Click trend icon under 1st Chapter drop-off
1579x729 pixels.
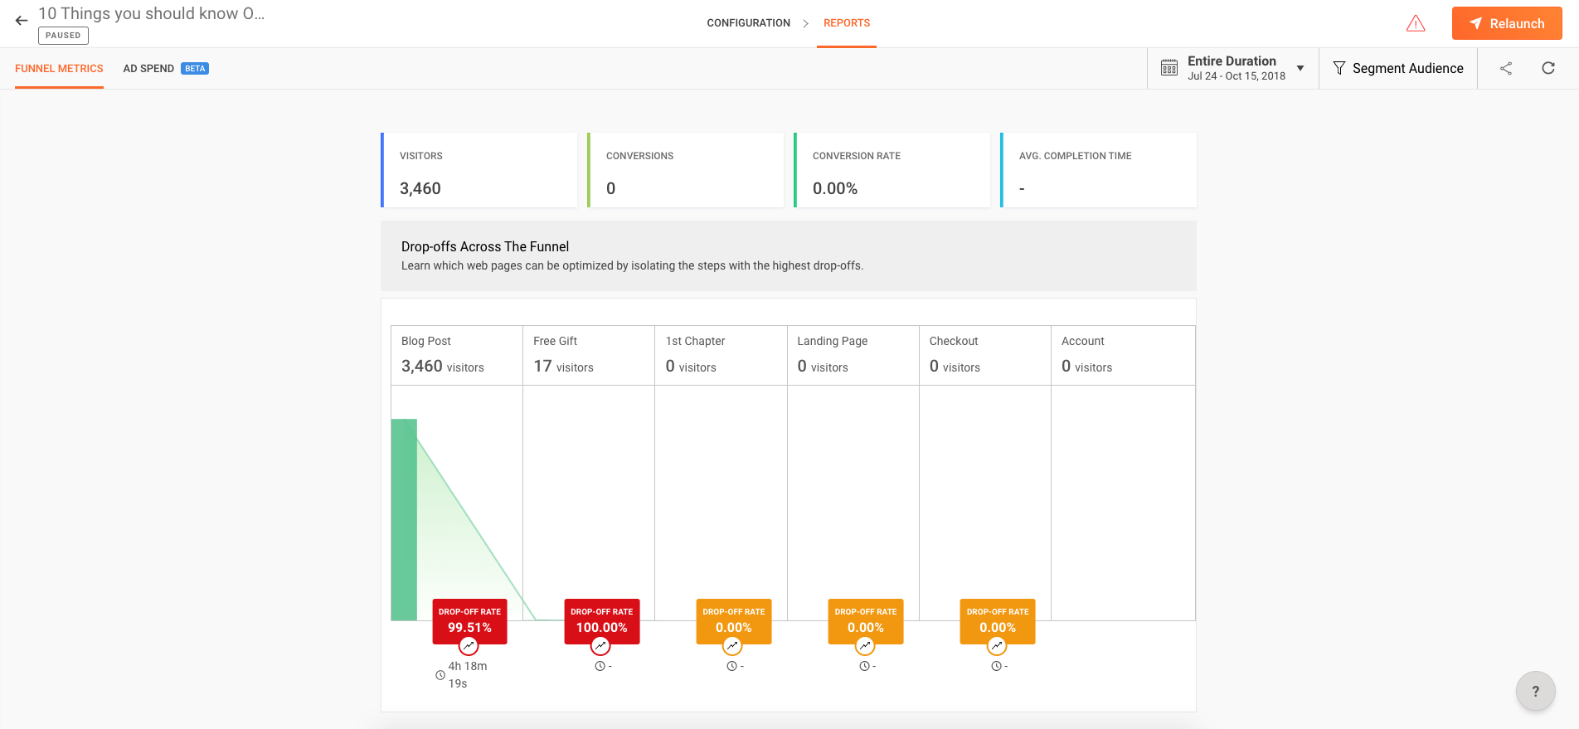[x=732, y=645]
